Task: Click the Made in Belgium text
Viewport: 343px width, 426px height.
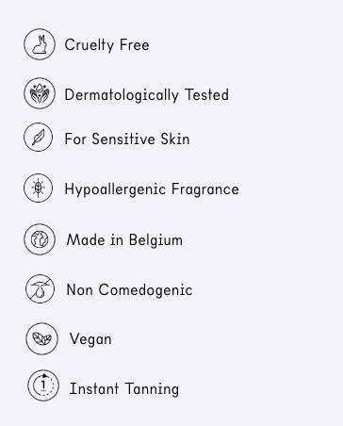Action: [x=124, y=240]
